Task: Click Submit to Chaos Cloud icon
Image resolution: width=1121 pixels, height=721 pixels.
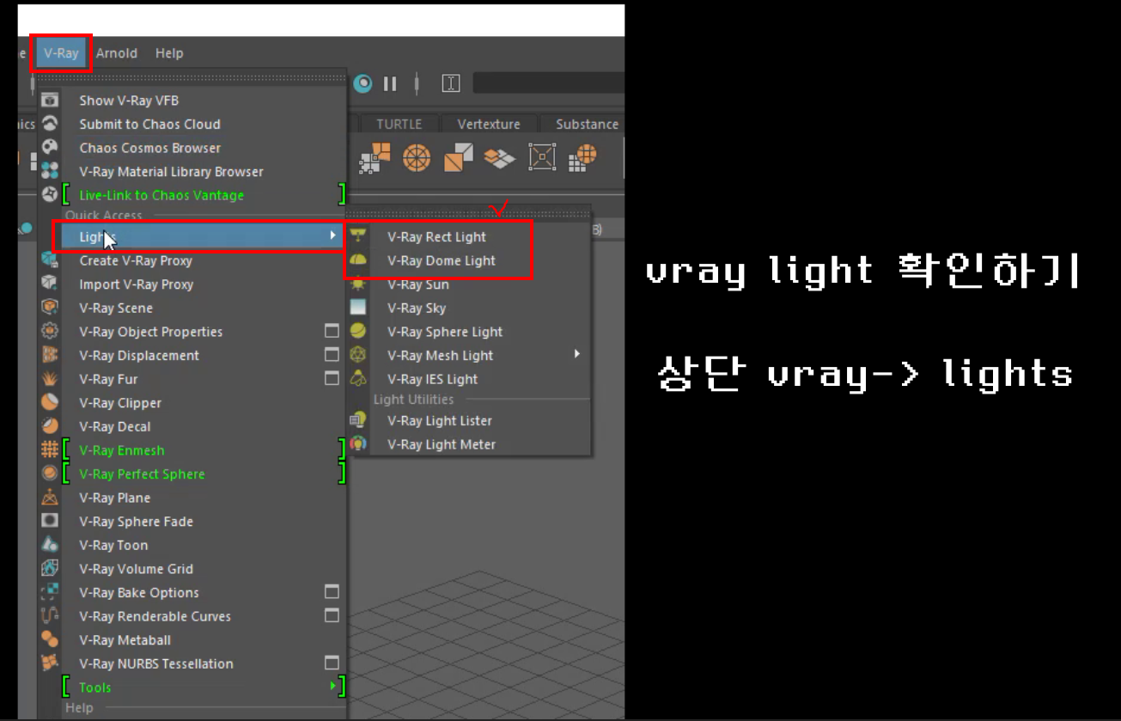Action: [50, 124]
